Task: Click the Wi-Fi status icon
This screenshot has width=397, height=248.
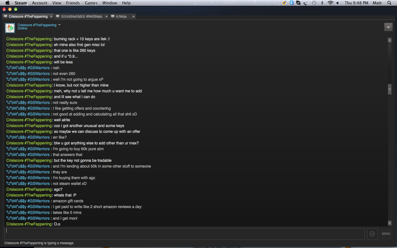Action: pos(330,3)
